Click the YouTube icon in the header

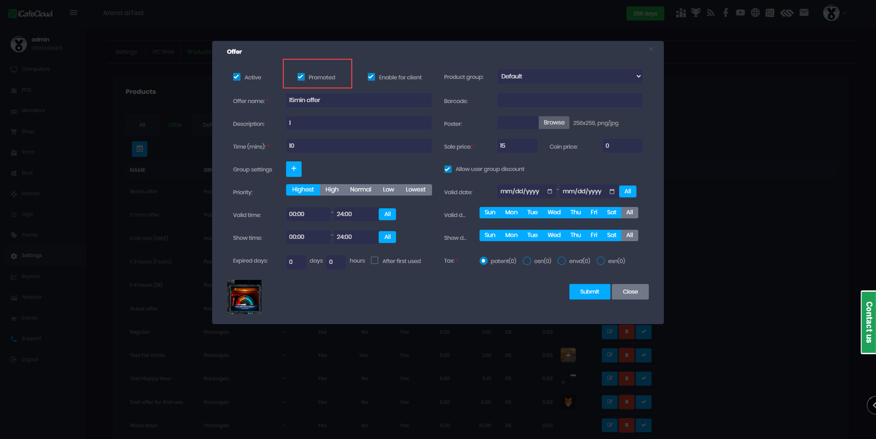[x=740, y=13]
